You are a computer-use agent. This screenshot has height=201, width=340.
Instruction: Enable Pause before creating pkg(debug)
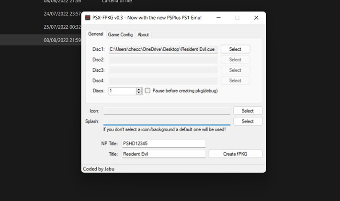pyautogui.click(x=147, y=90)
